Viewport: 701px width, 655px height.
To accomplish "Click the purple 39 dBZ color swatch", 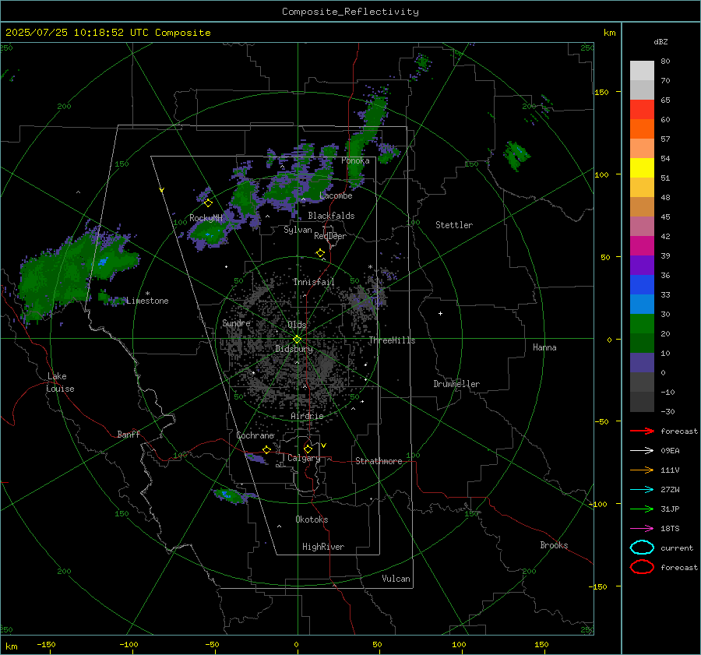I will click(x=642, y=265).
